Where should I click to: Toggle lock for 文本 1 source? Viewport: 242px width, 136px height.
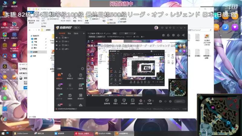click(60, 45)
